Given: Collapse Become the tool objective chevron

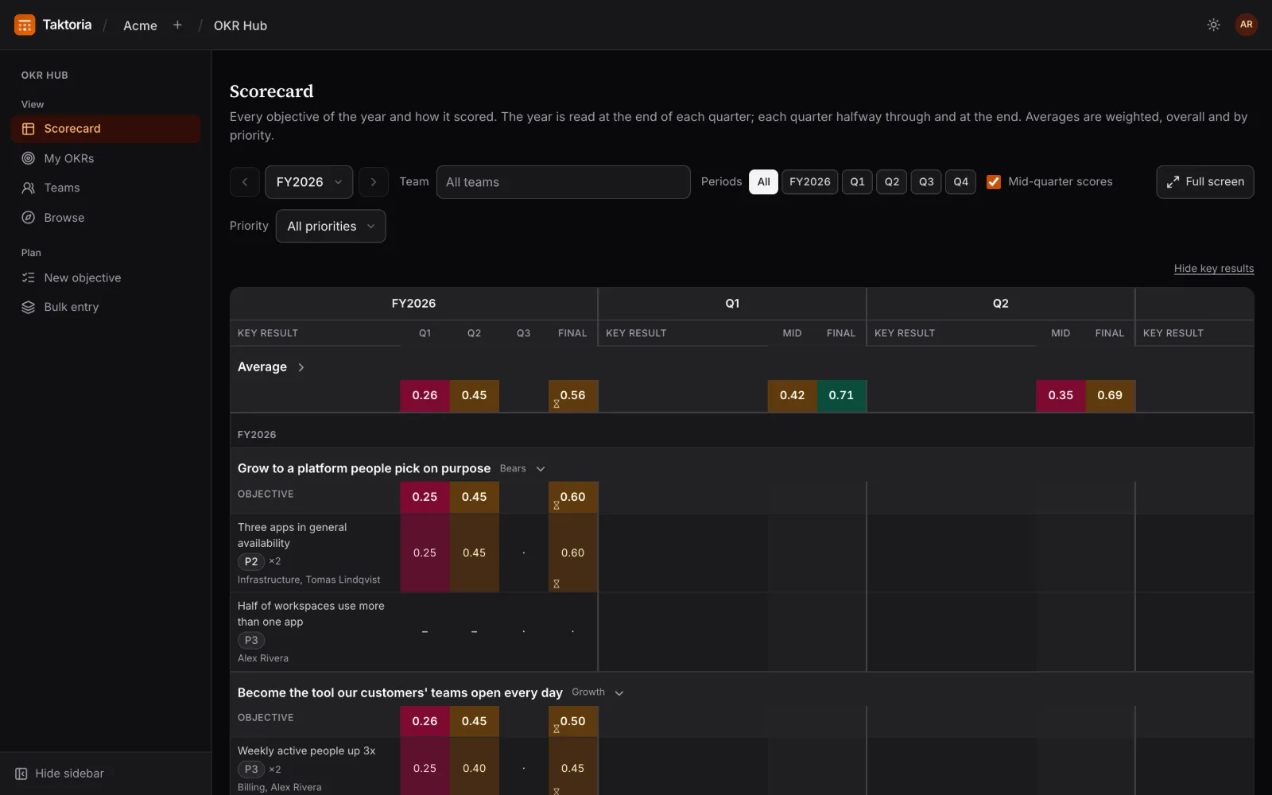Looking at the screenshot, I should pyautogui.click(x=619, y=693).
